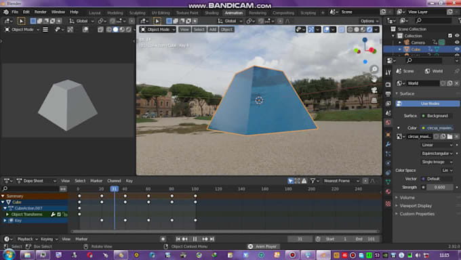Screen dimensions: 461x260
Task: Open Equirectangular projection dropdown
Action: (x=437, y=153)
